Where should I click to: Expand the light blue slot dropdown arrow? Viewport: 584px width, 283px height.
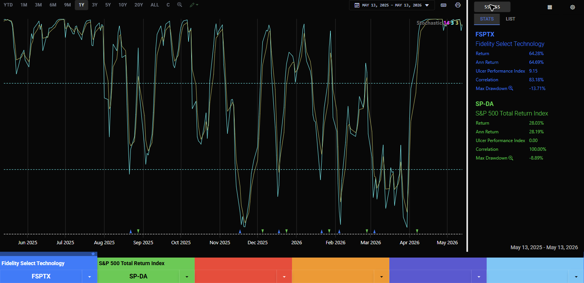tap(576, 277)
